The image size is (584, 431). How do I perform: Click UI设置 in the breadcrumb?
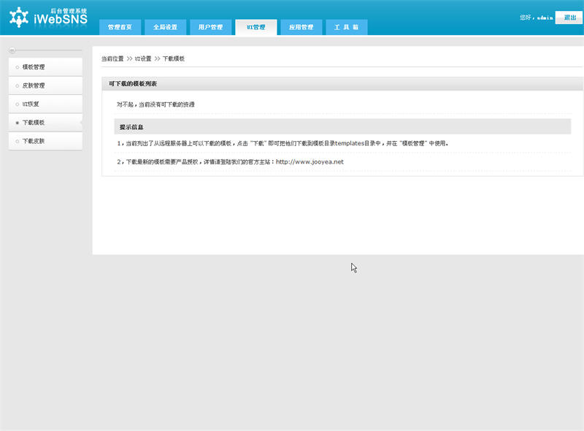click(143, 58)
